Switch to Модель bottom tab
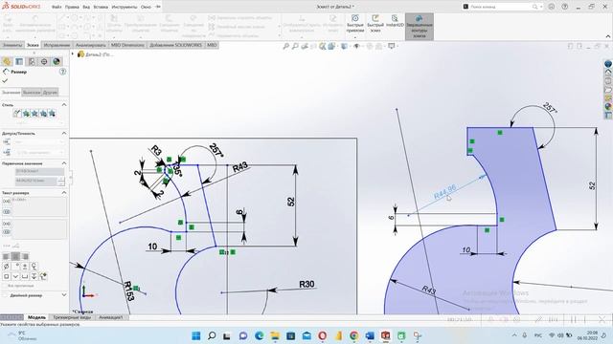Viewport: 613px width, 344px height. click(x=37, y=317)
